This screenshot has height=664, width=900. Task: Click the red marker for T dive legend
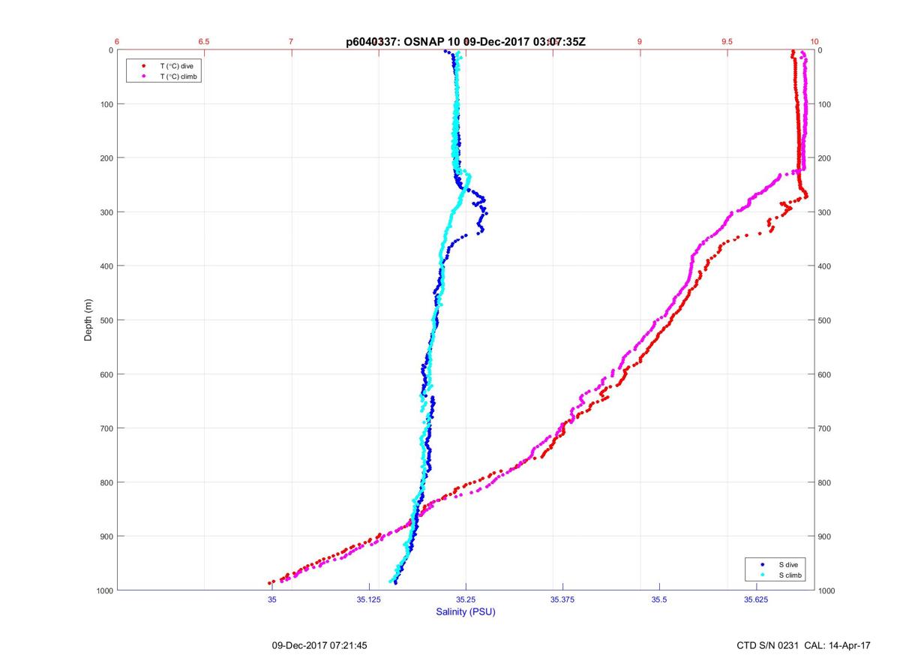pyautogui.click(x=143, y=66)
